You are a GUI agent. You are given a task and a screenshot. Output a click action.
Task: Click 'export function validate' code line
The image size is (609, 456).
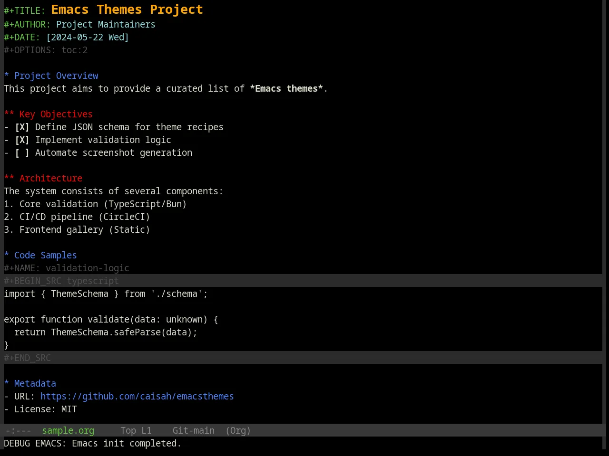pyautogui.click(x=111, y=320)
